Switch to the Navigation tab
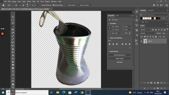This screenshot has width=169, height=95. [x=151, y=11]
